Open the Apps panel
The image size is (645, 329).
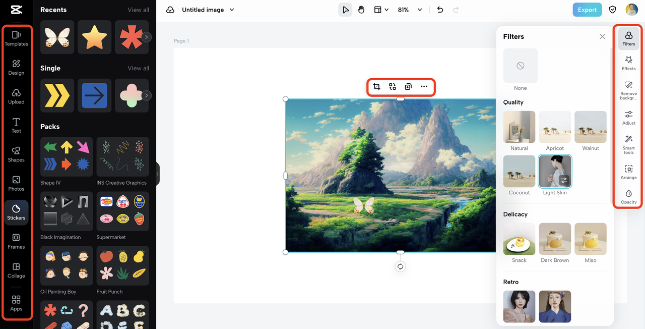click(16, 303)
